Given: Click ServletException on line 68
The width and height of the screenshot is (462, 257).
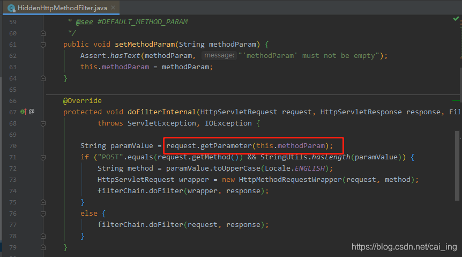Looking at the screenshot, I should 161,123.
